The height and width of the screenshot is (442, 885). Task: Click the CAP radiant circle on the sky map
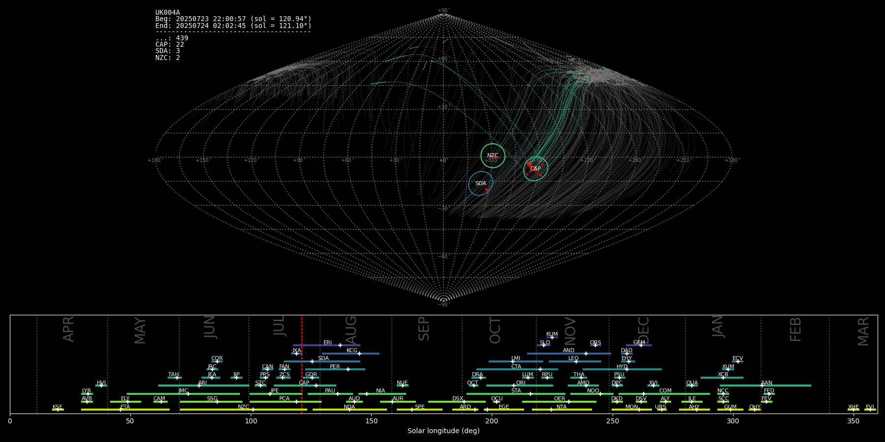(x=535, y=169)
